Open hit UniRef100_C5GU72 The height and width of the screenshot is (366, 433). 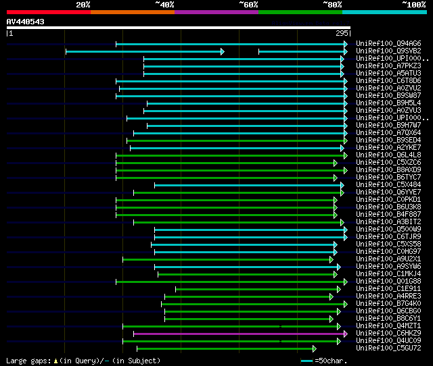coord(388,348)
